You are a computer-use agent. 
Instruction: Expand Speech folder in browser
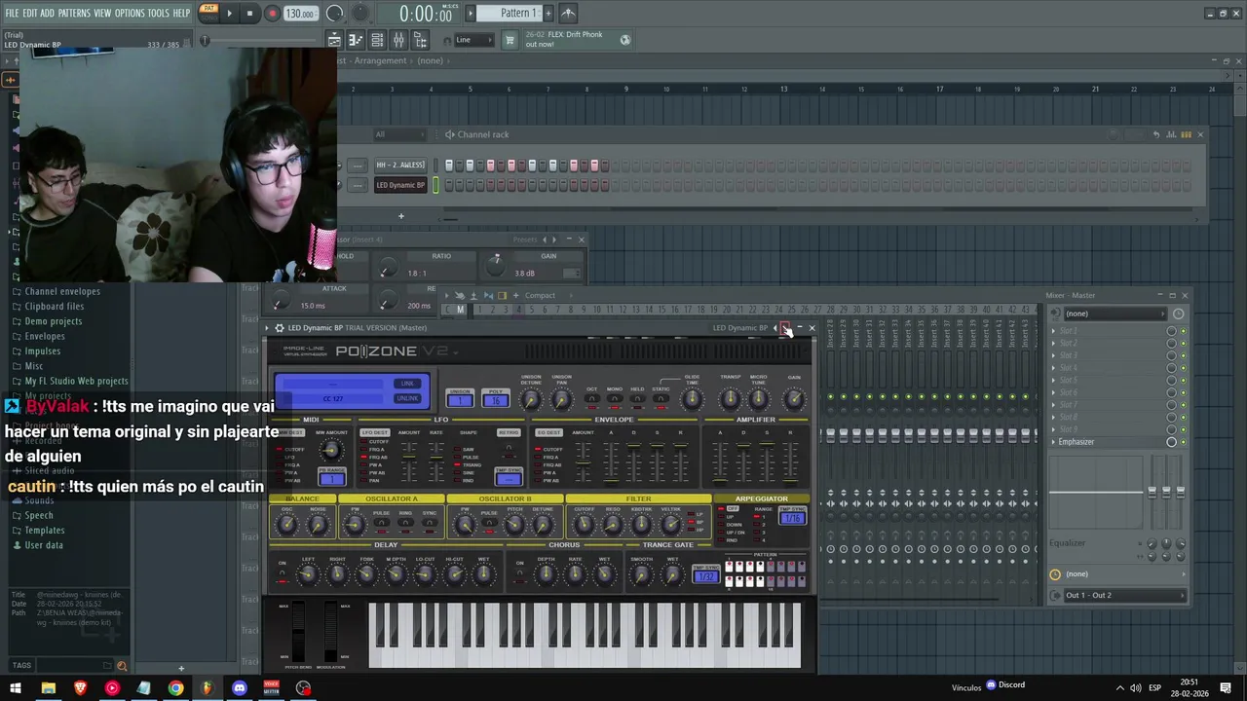coord(39,516)
